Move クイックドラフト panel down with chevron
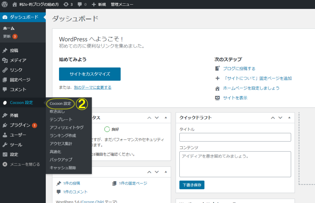The height and width of the screenshot is (203, 315). pyautogui.click(x=280, y=118)
